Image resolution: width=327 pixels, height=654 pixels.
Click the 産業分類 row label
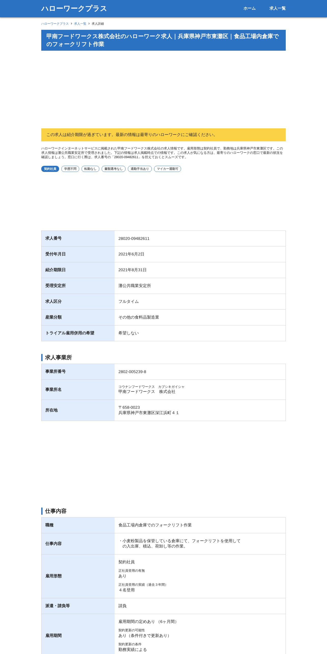tap(53, 317)
